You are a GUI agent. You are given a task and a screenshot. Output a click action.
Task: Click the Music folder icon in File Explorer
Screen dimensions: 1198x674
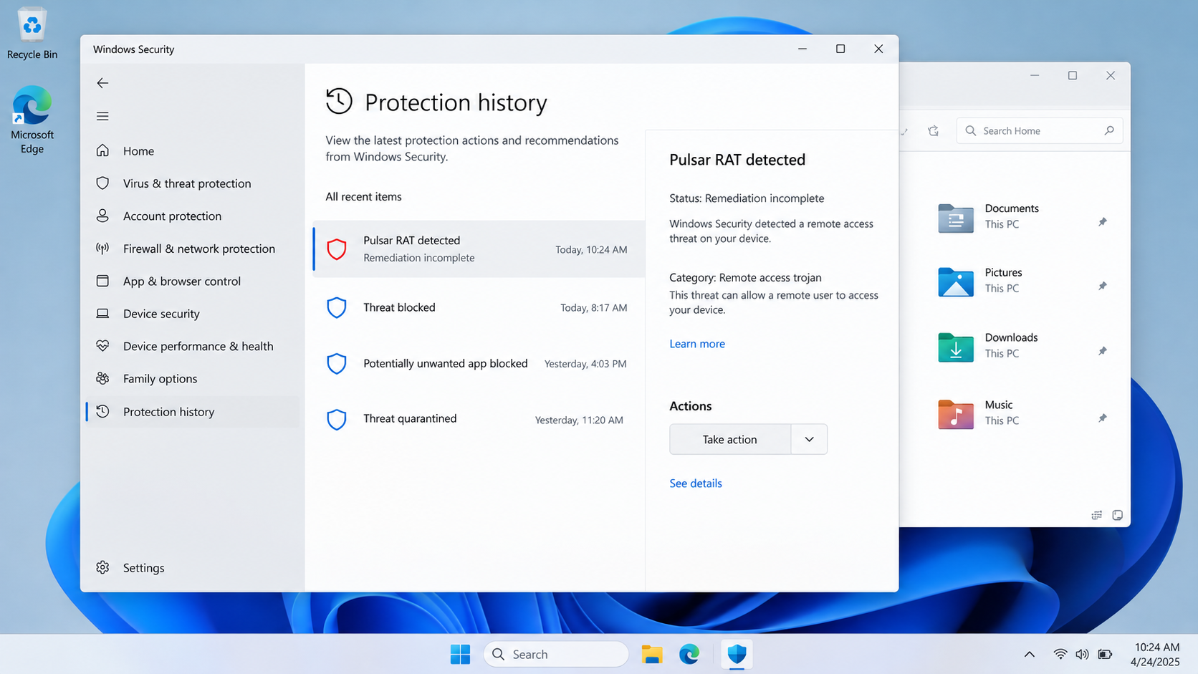(956, 414)
